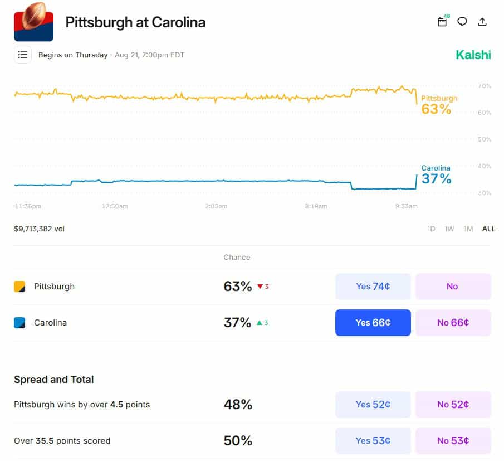Screen dimensions: 504x461
Task: Switch chart range to 1M
Action: [x=468, y=229]
